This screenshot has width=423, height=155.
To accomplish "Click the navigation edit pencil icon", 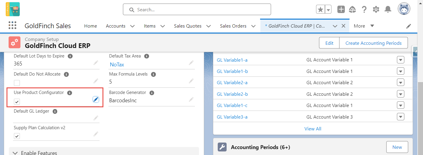I will click(x=408, y=26).
